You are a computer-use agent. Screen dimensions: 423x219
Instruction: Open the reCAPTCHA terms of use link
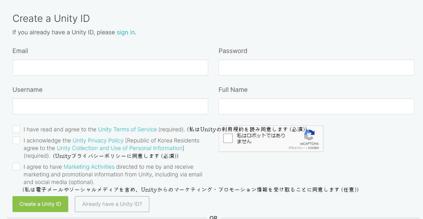[x=314, y=148]
